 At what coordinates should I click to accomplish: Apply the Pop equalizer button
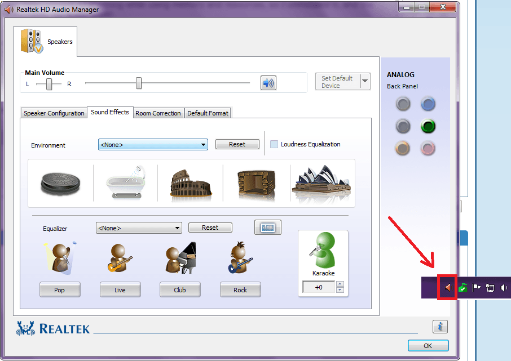click(x=60, y=289)
